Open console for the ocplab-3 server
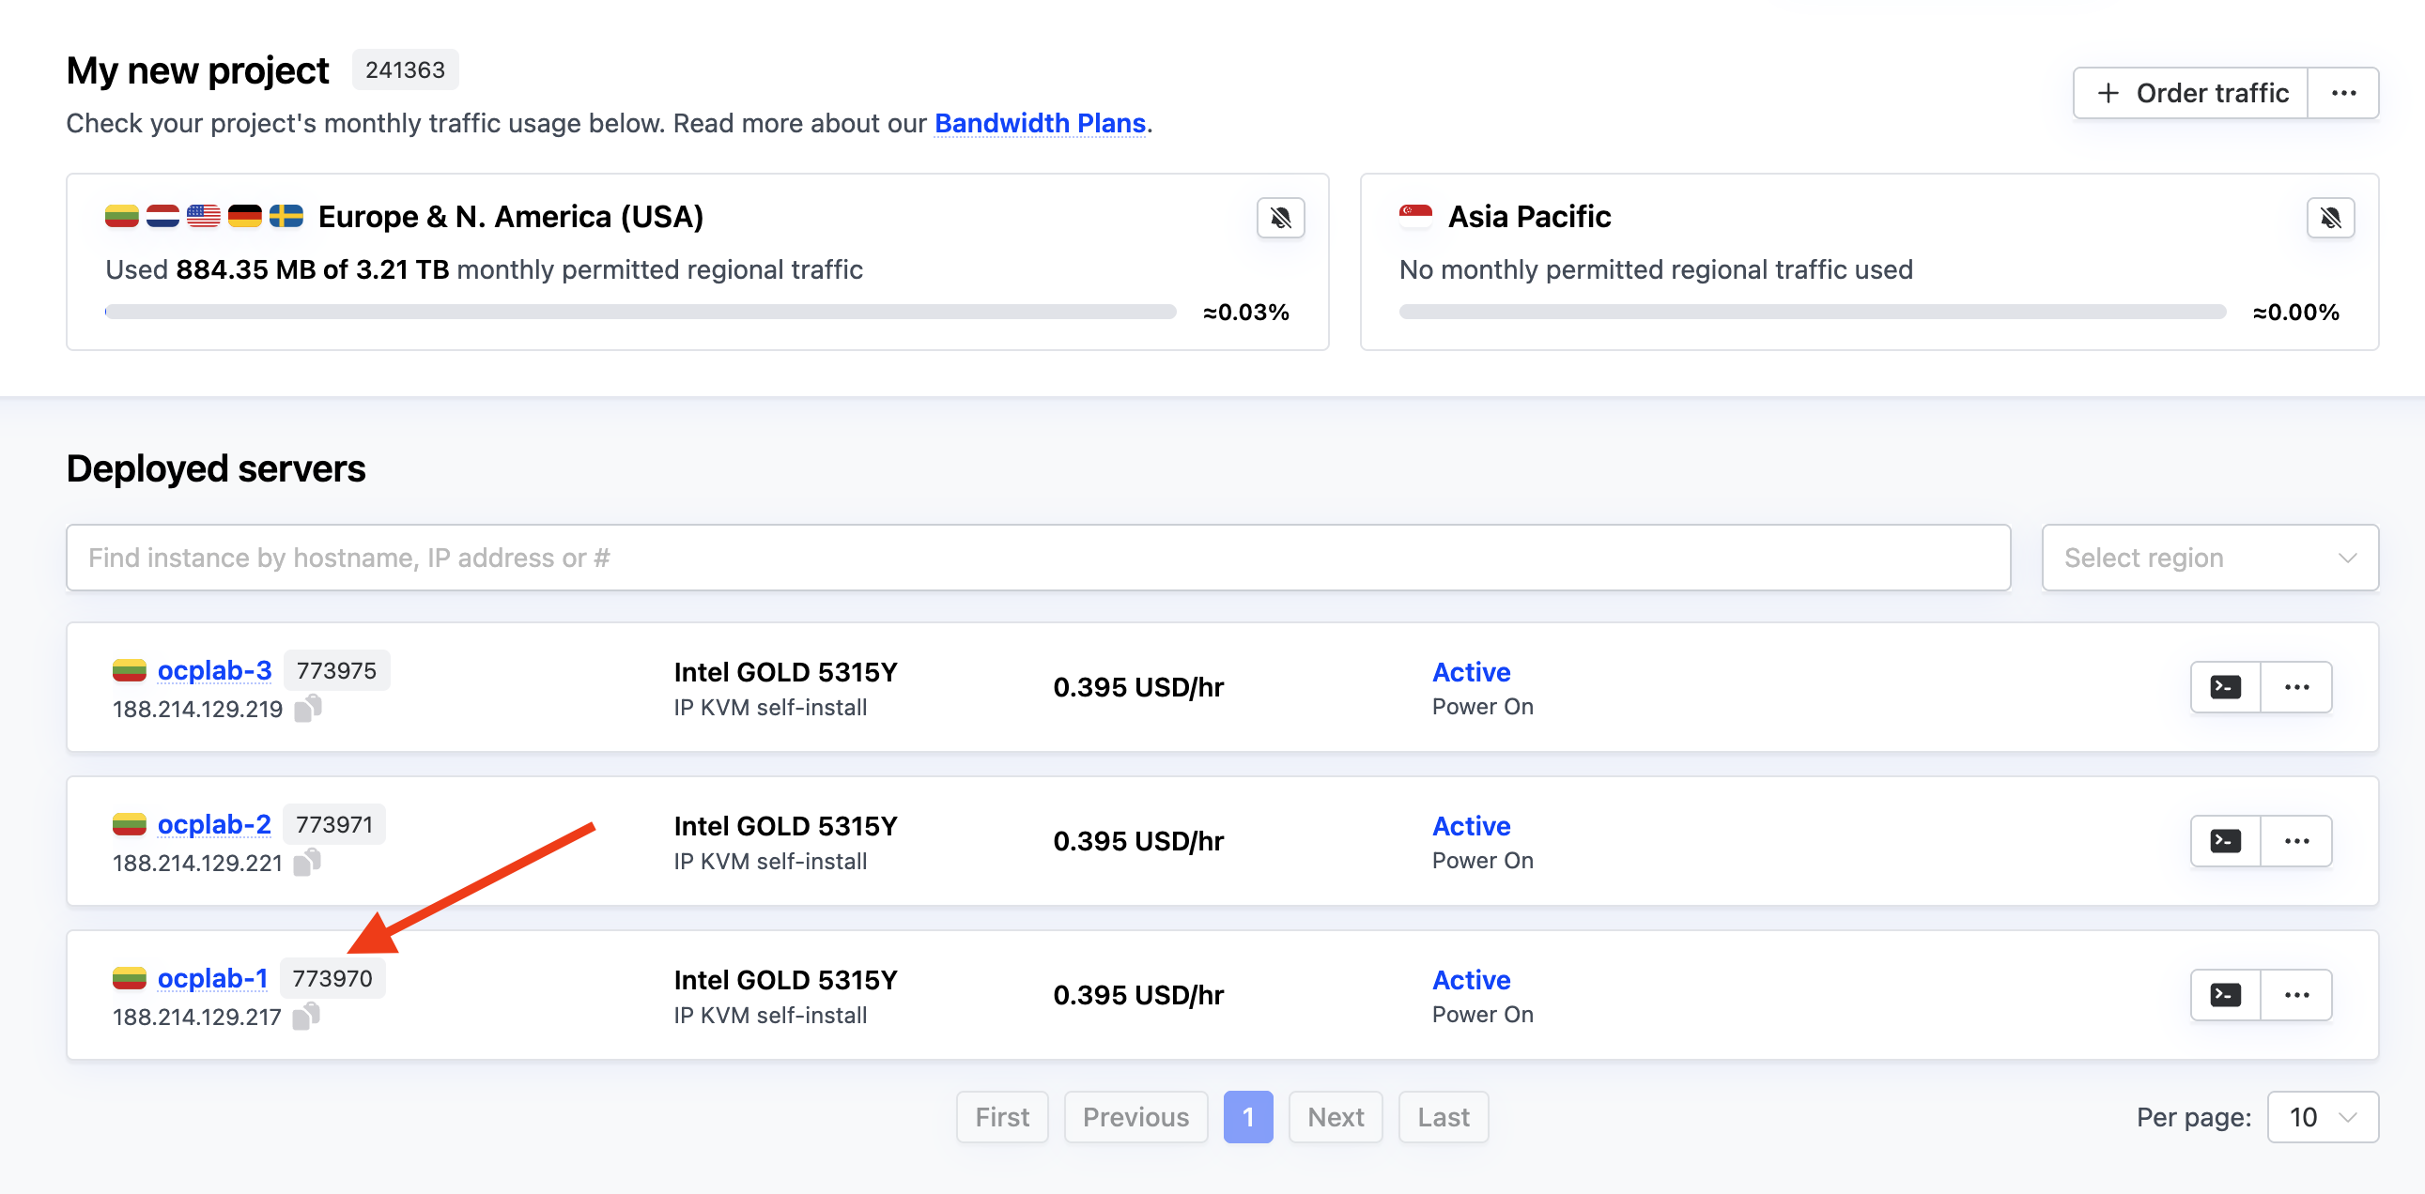2425x1194 pixels. [2225, 687]
